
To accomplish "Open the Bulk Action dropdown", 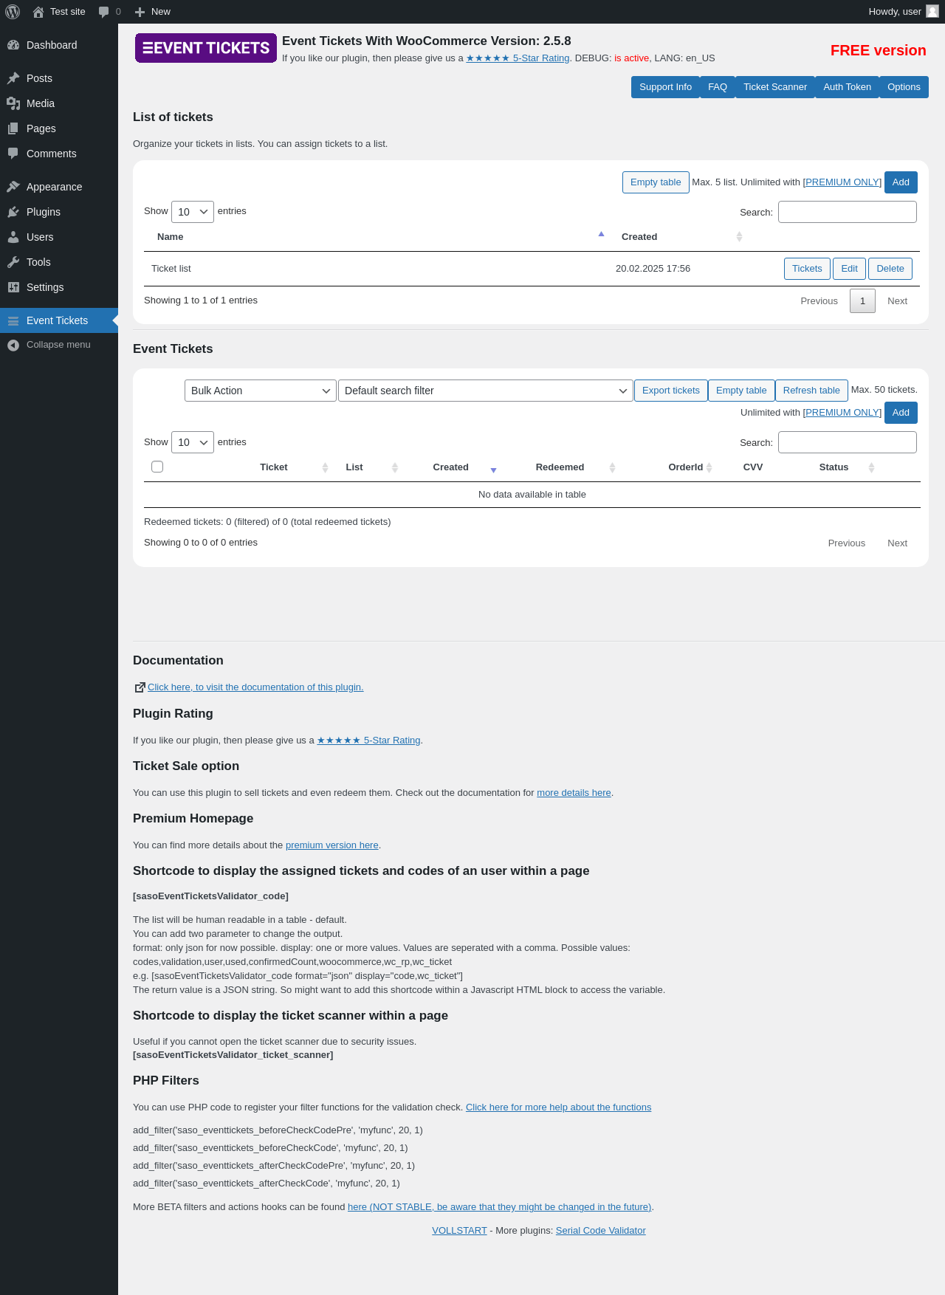I will click(261, 391).
